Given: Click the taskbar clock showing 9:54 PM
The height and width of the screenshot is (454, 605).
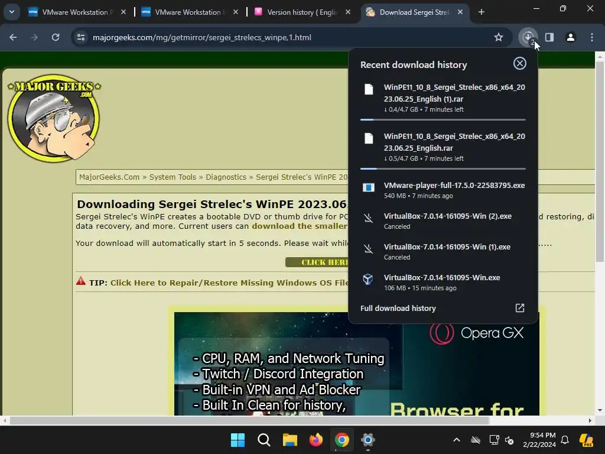Looking at the screenshot, I should tap(539, 440).
